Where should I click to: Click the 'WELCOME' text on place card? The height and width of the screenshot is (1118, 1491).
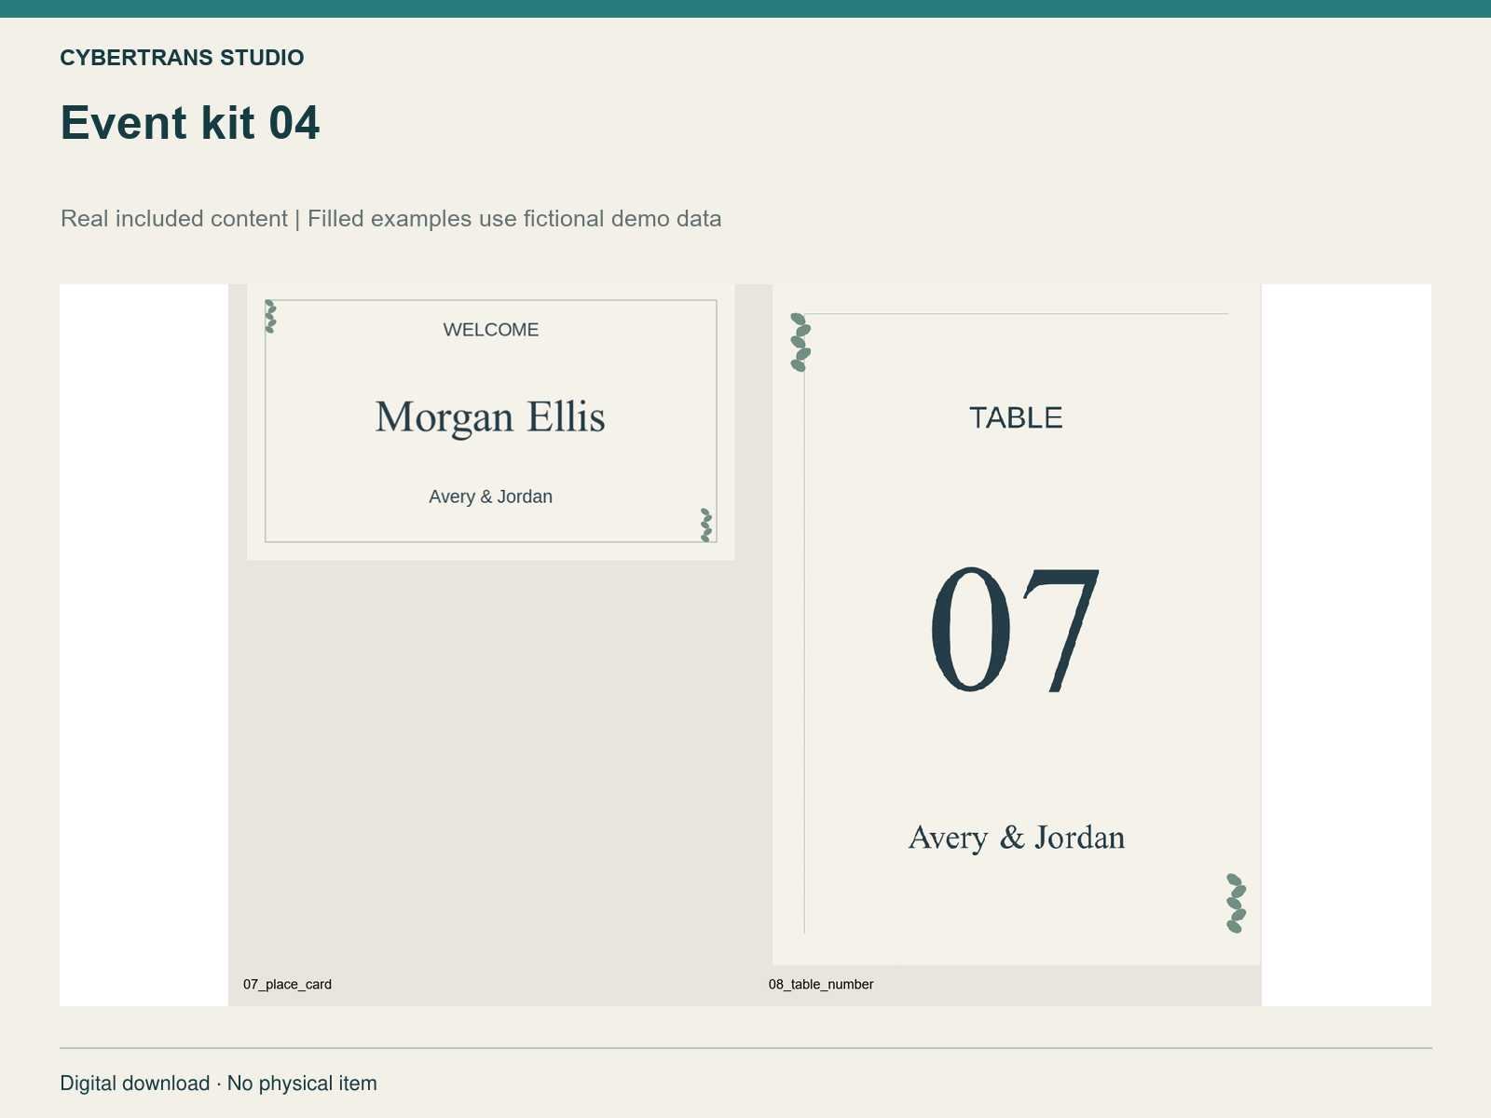click(491, 330)
